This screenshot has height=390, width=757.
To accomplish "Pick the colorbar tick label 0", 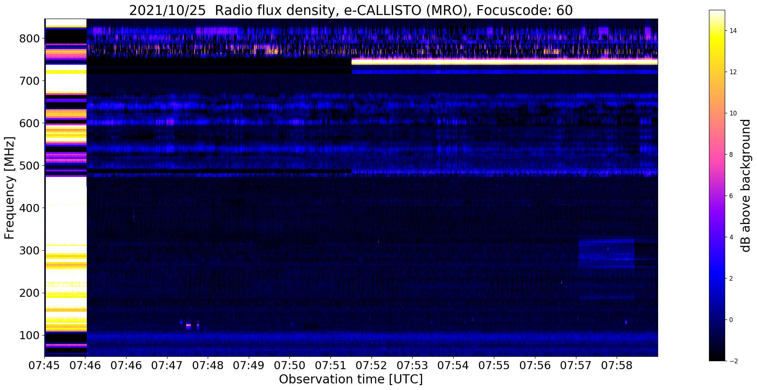I will click(731, 320).
